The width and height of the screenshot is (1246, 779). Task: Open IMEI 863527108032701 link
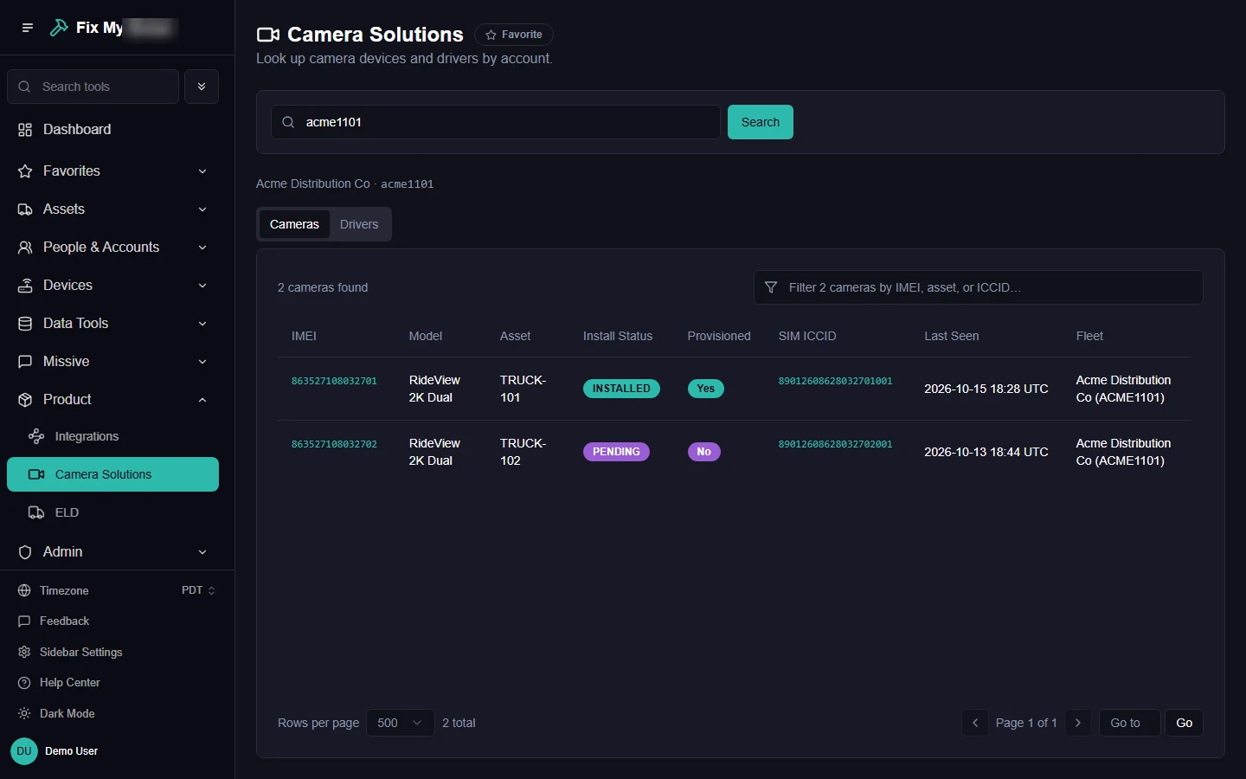click(334, 381)
